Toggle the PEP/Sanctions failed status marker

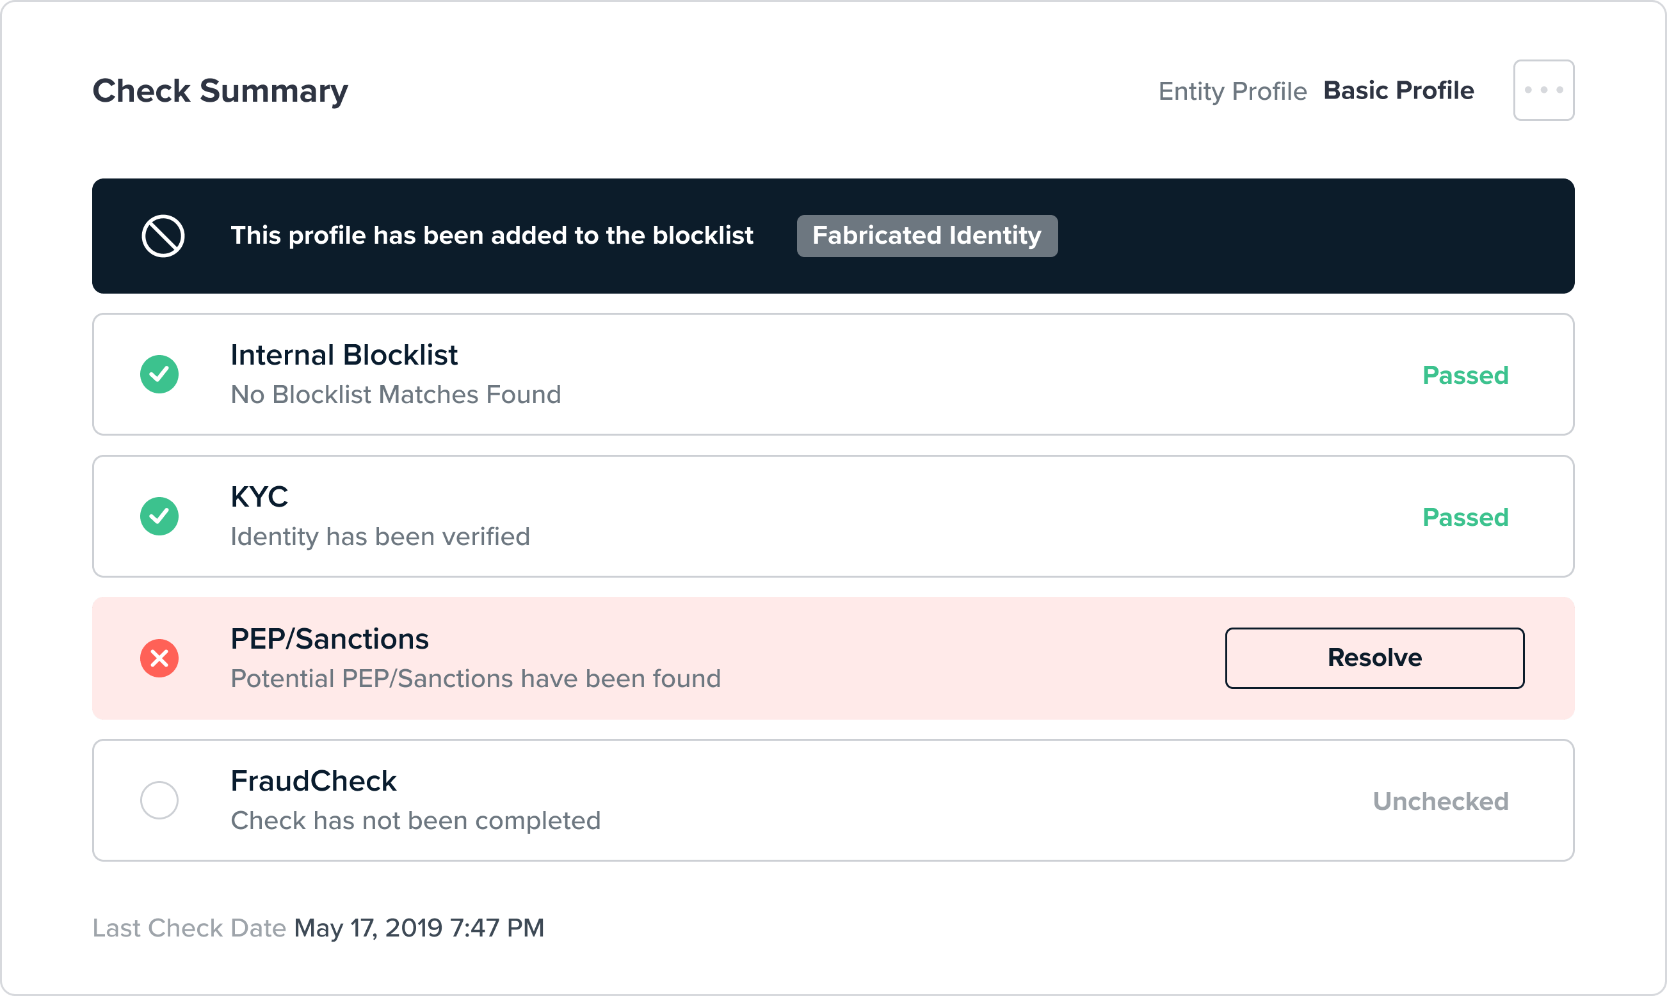coord(159,658)
